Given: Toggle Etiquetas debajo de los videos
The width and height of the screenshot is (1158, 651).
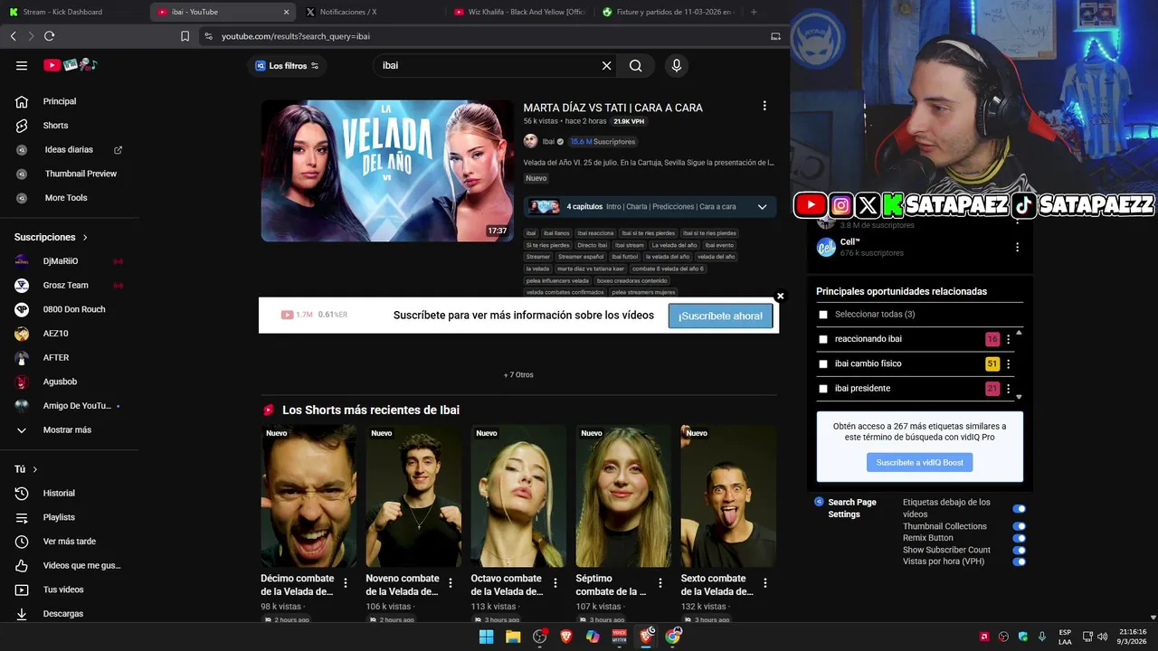Looking at the screenshot, I should (x=1020, y=508).
